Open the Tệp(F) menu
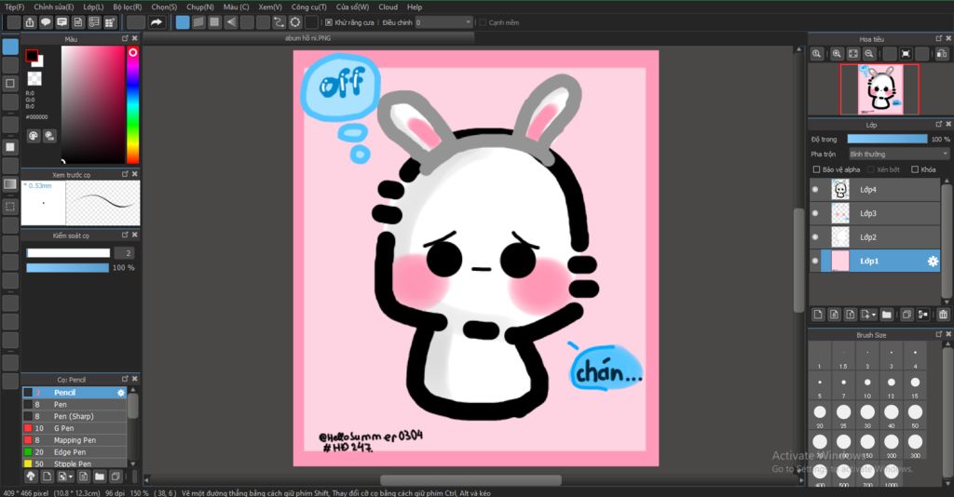Screen dimensions: 954x497 pyautogui.click(x=15, y=7)
